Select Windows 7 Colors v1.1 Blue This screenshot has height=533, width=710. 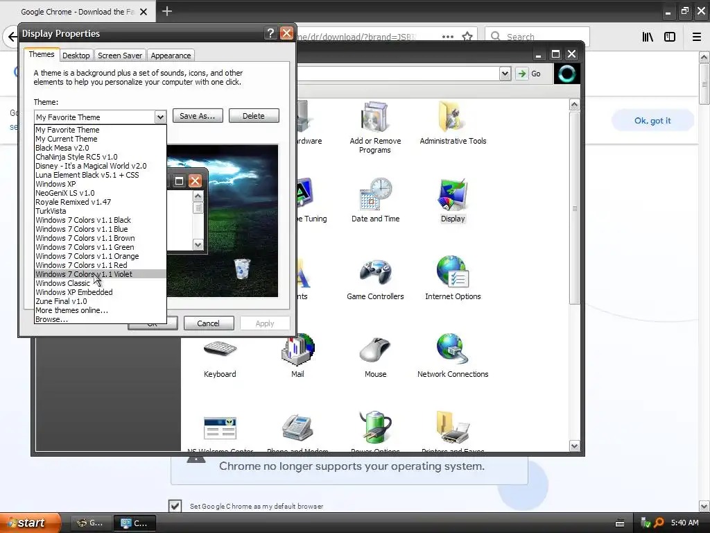[100, 229]
